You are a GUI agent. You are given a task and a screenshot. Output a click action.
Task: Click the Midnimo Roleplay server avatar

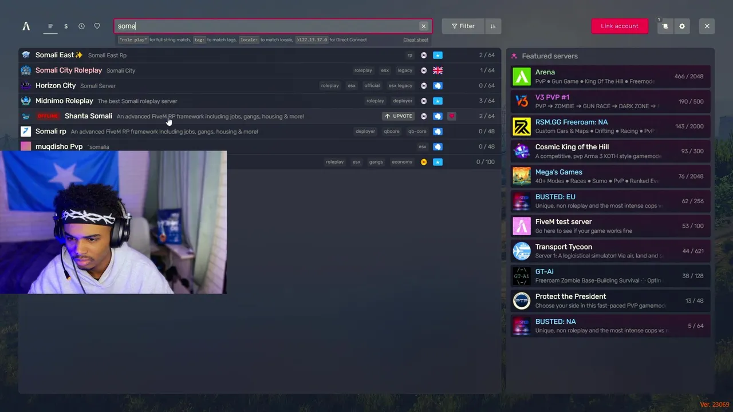(x=26, y=101)
